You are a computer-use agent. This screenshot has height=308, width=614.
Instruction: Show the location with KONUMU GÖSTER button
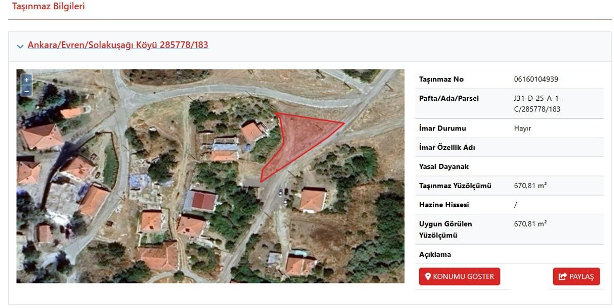pyautogui.click(x=459, y=277)
